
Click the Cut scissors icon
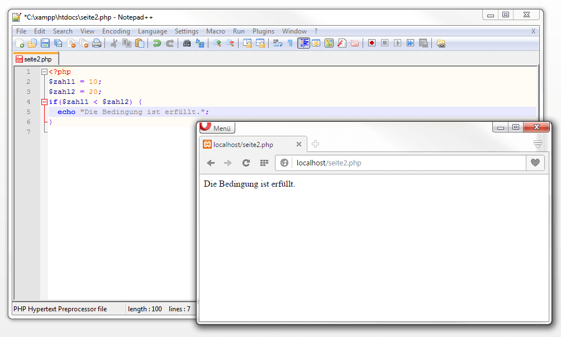click(x=114, y=43)
